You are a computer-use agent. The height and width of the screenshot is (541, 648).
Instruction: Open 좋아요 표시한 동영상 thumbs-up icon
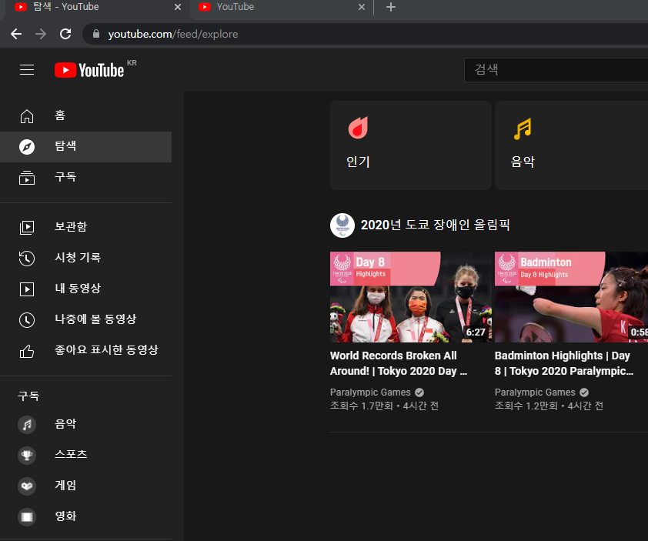(x=27, y=351)
